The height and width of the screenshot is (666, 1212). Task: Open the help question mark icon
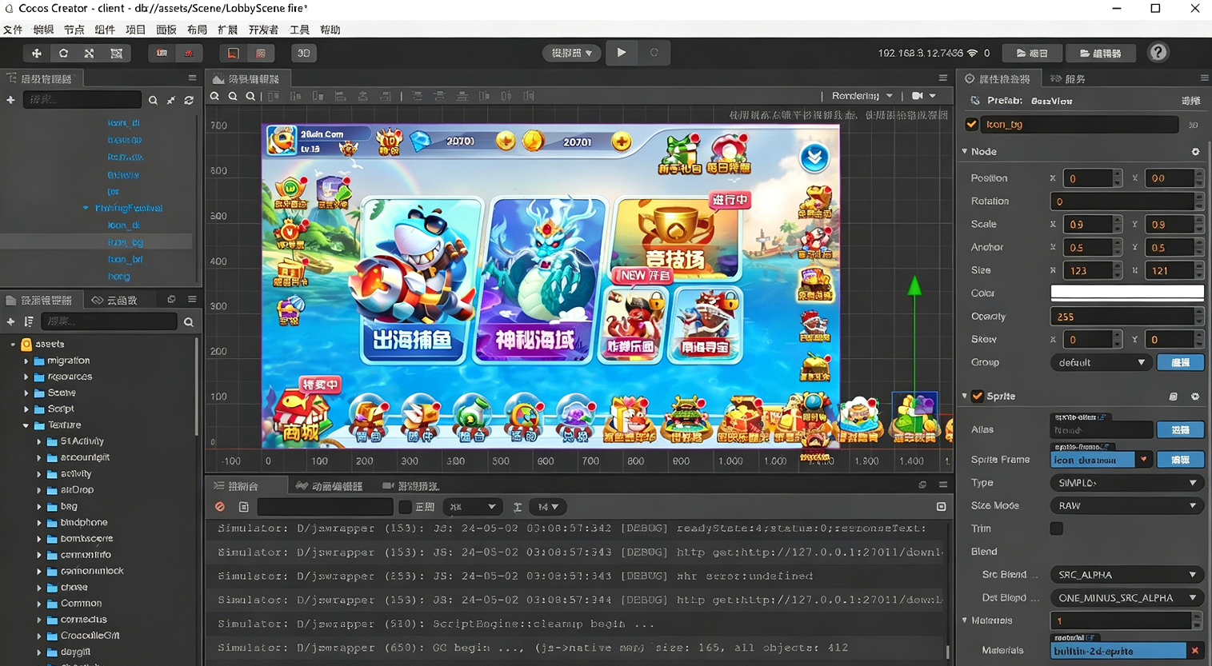pyautogui.click(x=1158, y=53)
